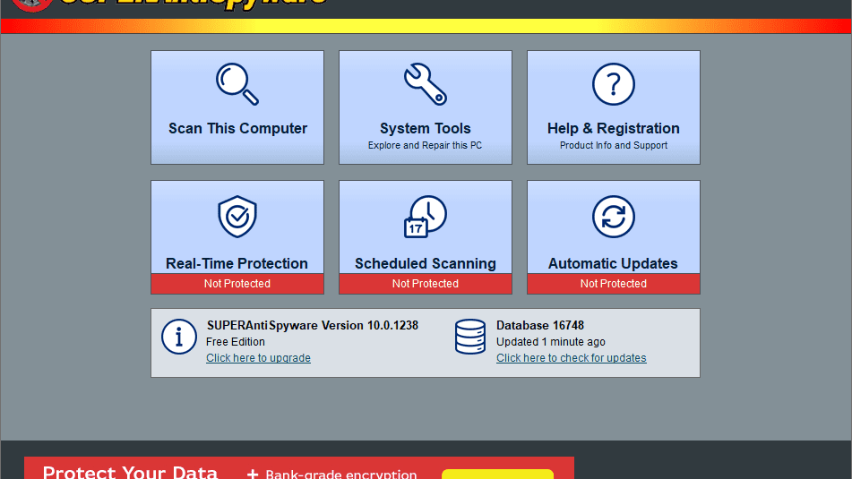852x479 pixels.
Task: Click the database stack icon
Action: pos(470,337)
